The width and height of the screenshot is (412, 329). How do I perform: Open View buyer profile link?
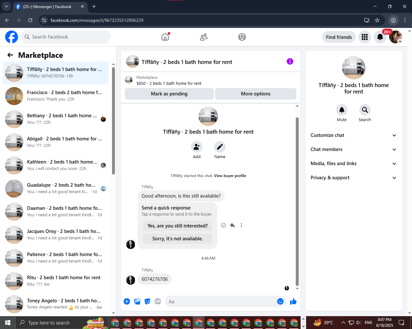pyautogui.click(x=230, y=176)
